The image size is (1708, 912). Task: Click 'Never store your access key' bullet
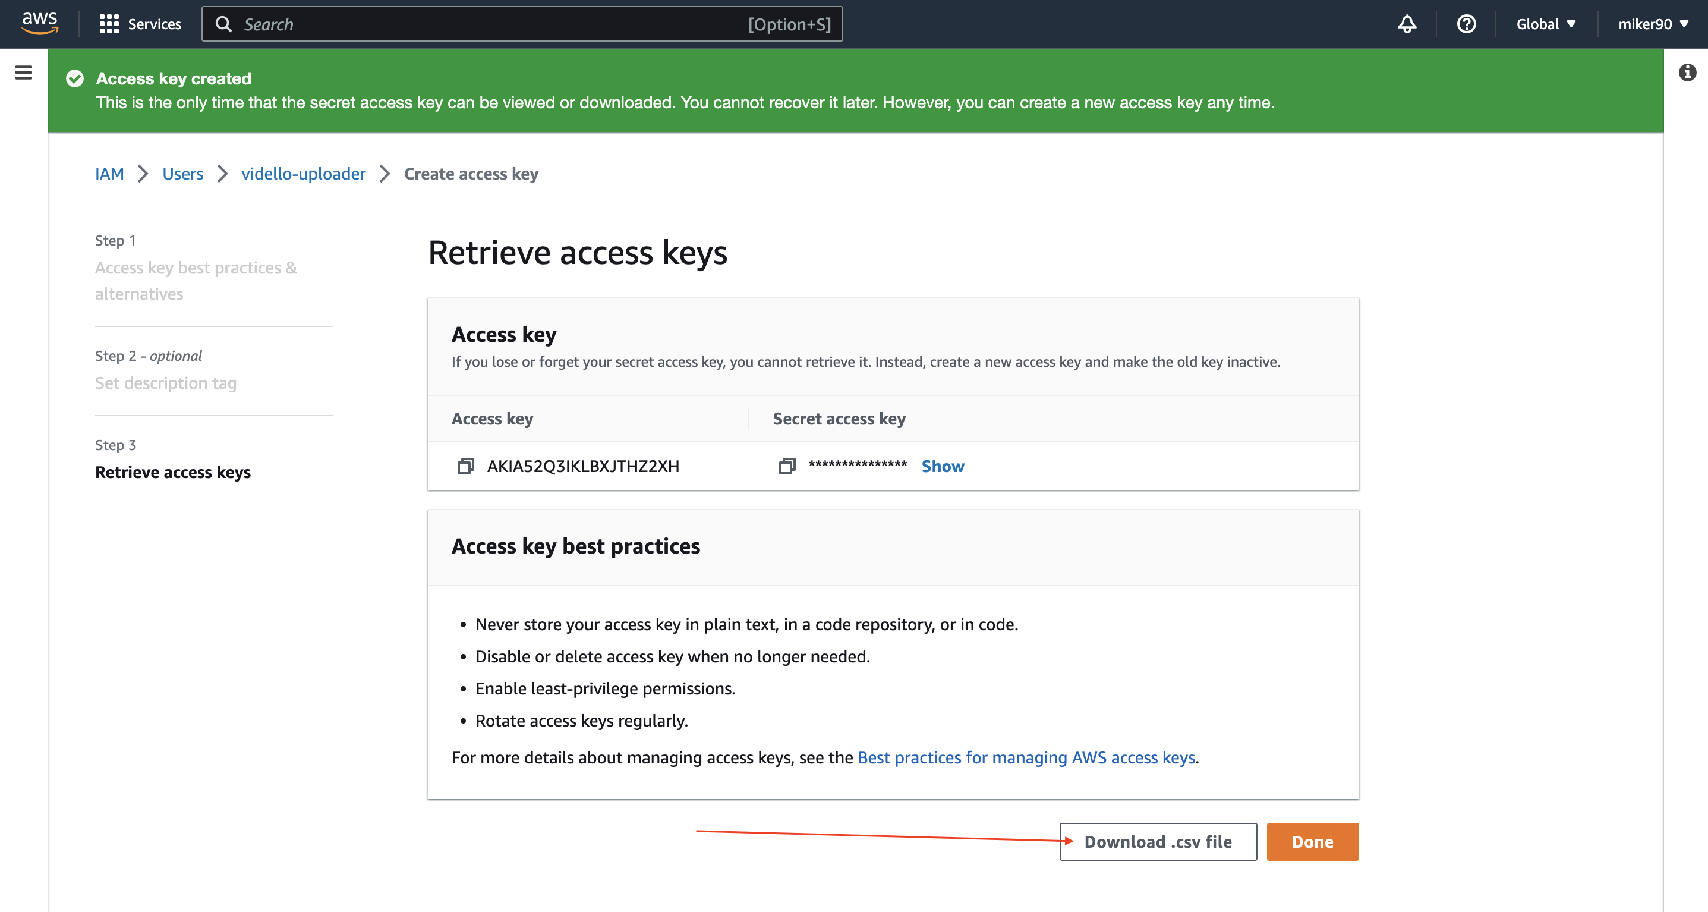point(746,624)
